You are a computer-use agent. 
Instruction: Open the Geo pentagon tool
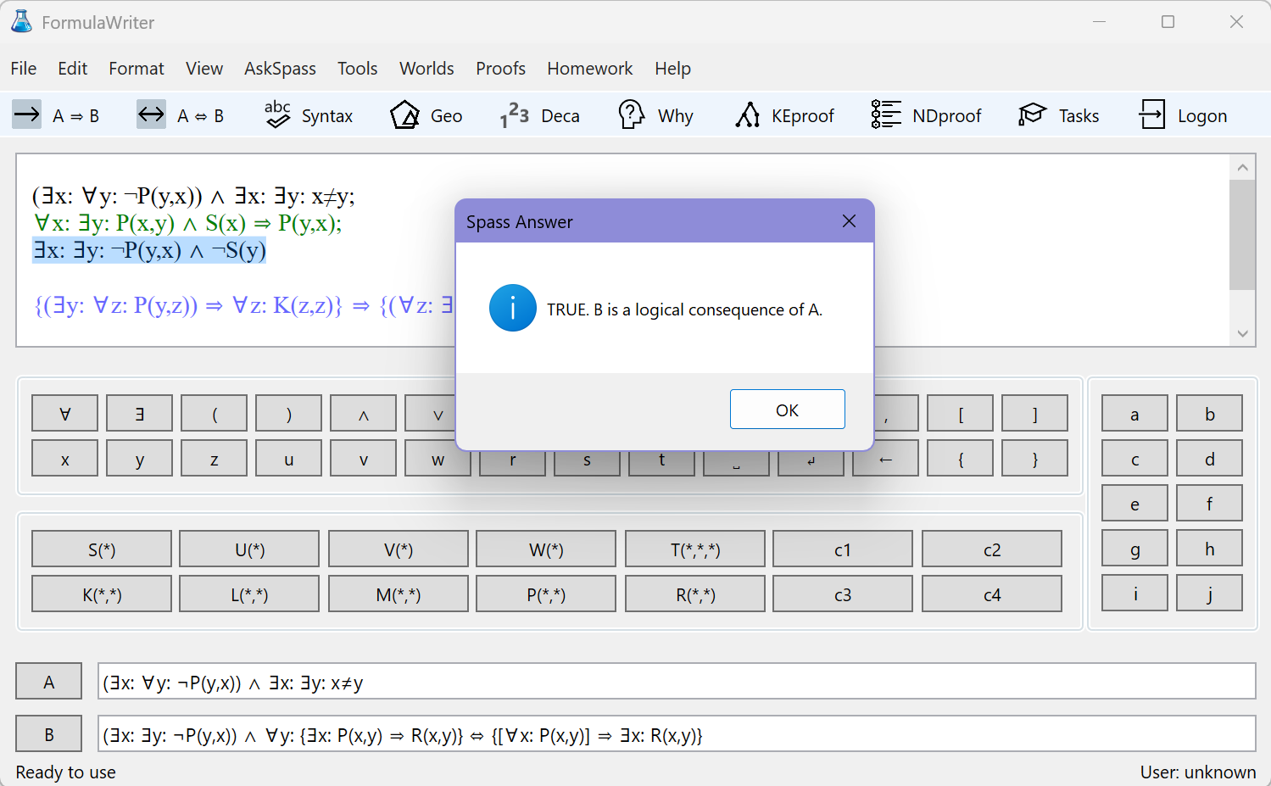[x=426, y=115]
